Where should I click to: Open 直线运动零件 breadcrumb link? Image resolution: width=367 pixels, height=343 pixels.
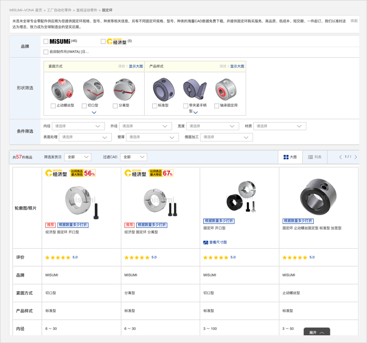coord(87,10)
